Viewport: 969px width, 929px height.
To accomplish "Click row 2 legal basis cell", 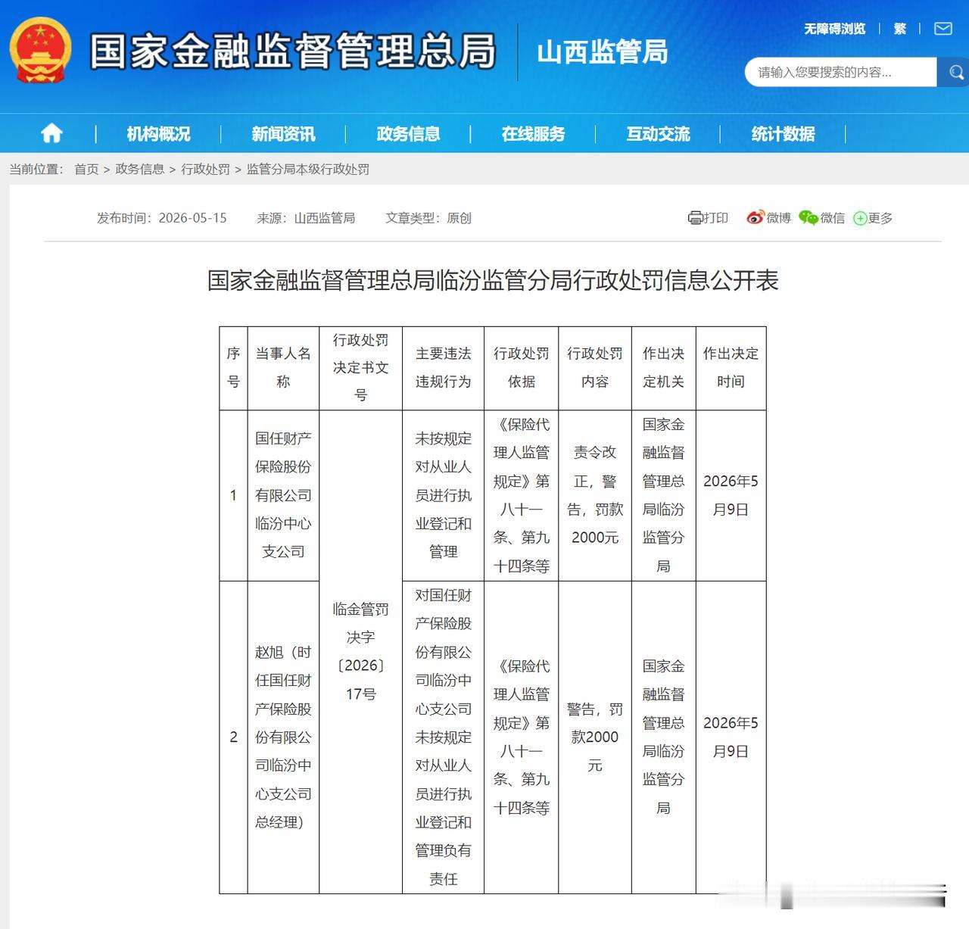I will 522,737.
